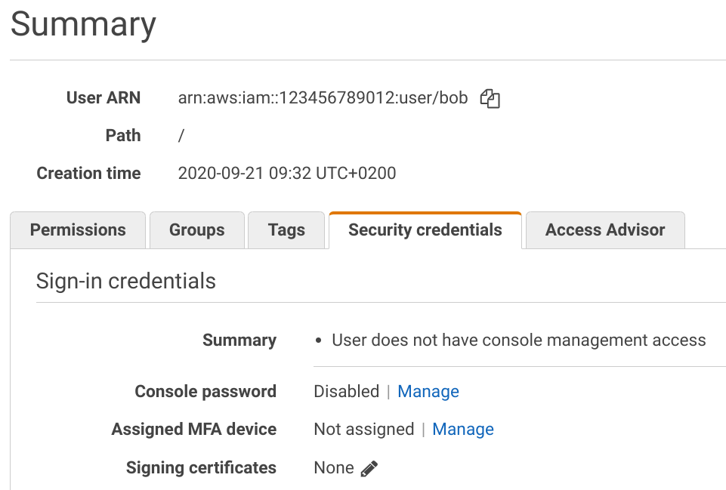
Task: Open the Permissions tab
Action: pyautogui.click(x=78, y=230)
